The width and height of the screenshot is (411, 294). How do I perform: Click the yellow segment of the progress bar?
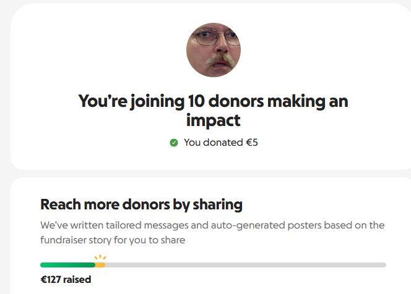coord(100,265)
